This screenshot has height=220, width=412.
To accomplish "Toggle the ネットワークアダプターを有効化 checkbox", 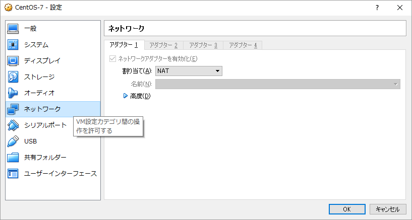I will (x=113, y=58).
